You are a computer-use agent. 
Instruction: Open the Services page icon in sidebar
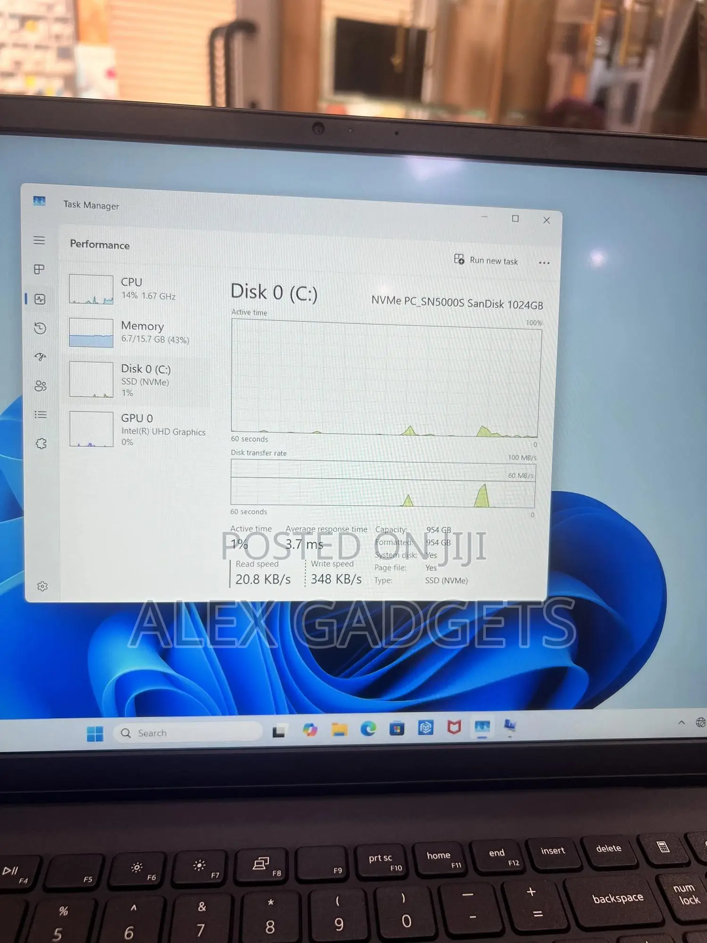click(x=41, y=444)
